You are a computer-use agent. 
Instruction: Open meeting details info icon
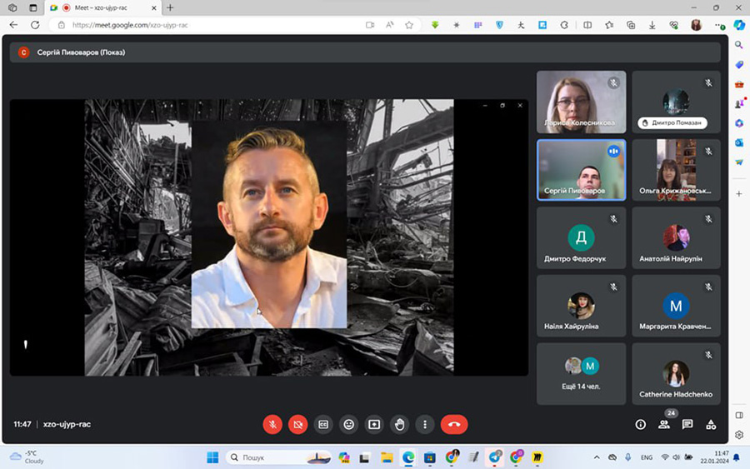coord(641,424)
